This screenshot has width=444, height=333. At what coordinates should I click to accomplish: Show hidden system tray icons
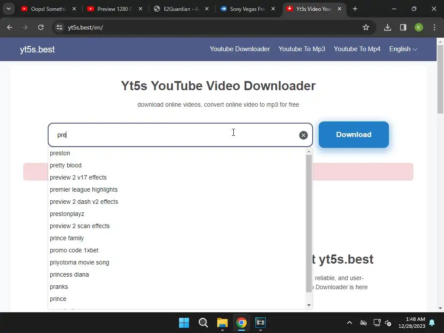[349, 323]
